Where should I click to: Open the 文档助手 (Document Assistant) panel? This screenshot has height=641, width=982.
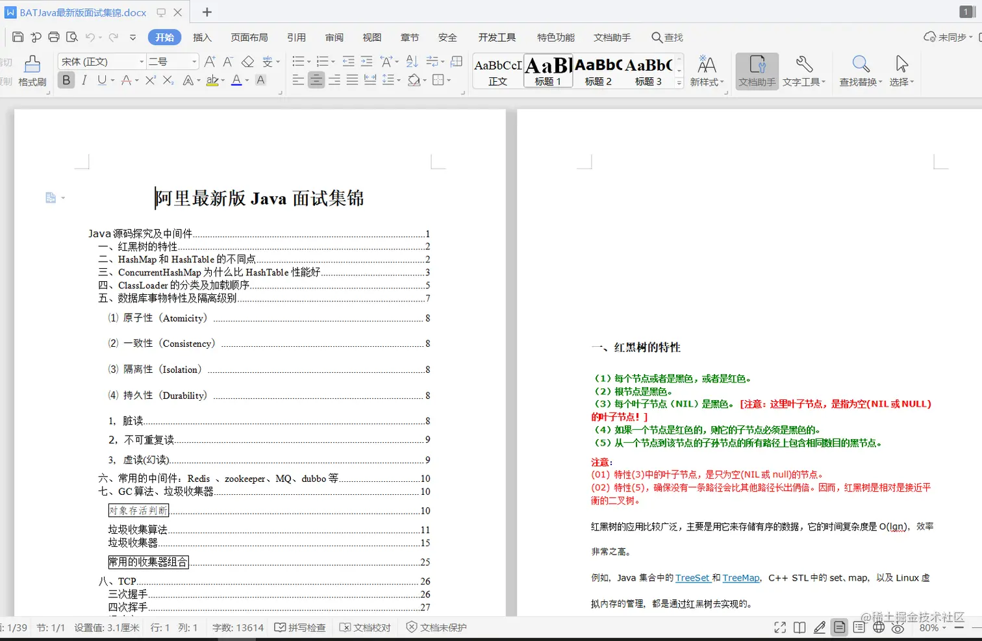(x=755, y=70)
